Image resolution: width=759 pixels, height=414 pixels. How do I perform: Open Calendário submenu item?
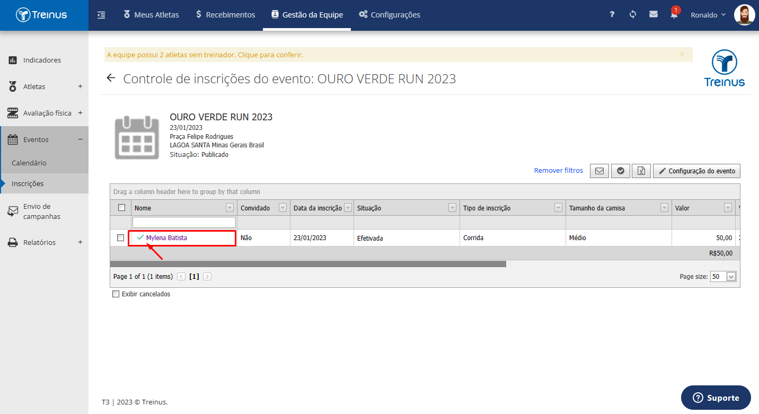(x=29, y=163)
